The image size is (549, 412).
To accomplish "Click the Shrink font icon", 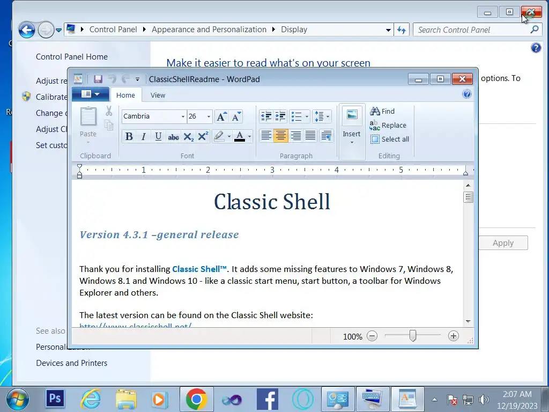I will tap(236, 116).
